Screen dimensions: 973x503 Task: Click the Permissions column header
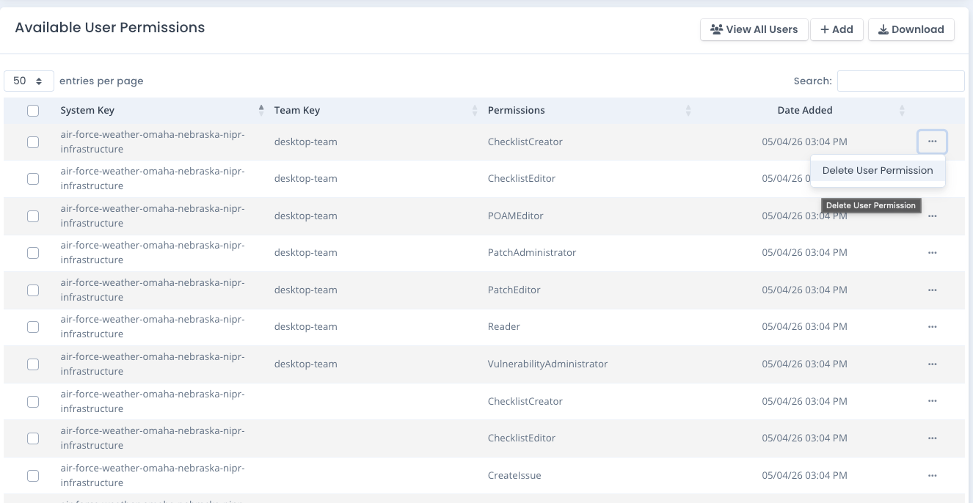tap(517, 110)
